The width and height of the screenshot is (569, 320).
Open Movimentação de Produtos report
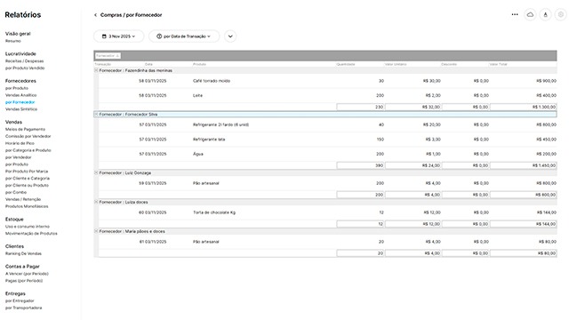coord(31,233)
